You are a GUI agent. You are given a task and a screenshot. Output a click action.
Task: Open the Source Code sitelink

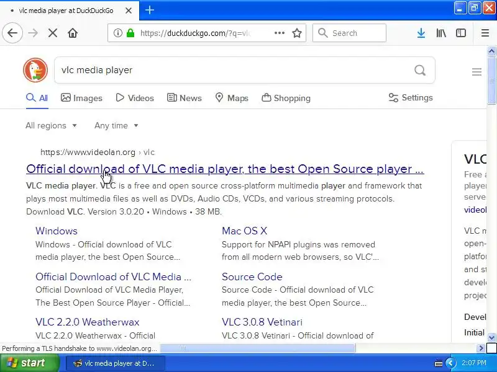(252, 277)
